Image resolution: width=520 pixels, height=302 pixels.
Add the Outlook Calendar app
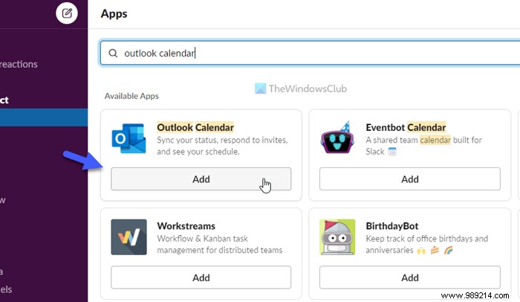pos(201,179)
